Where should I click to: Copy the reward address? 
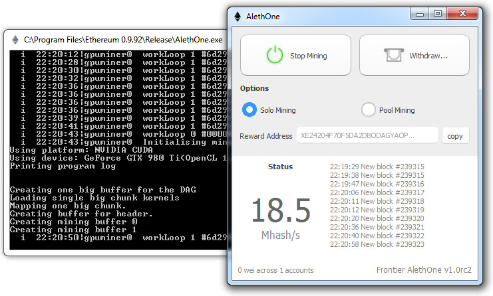(455, 136)
